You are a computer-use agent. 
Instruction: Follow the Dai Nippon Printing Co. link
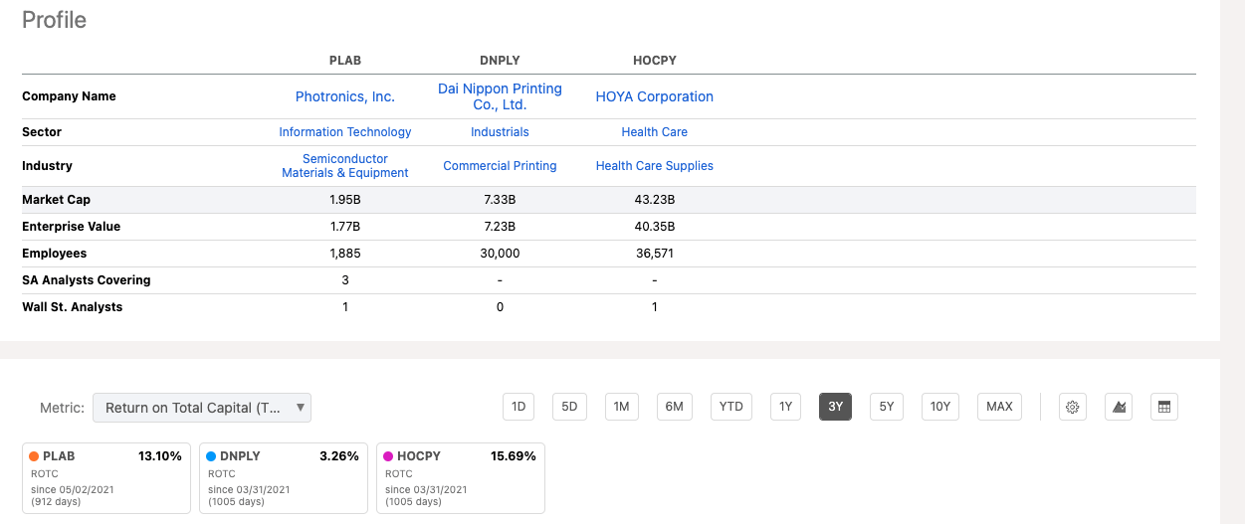pos(500,96)
